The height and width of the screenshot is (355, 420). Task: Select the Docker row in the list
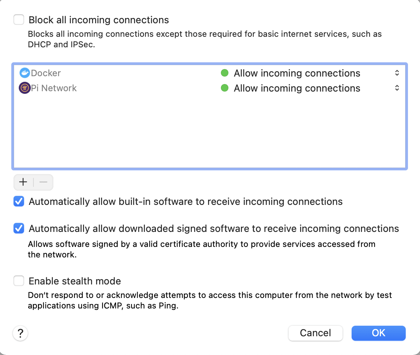[210, 73]
